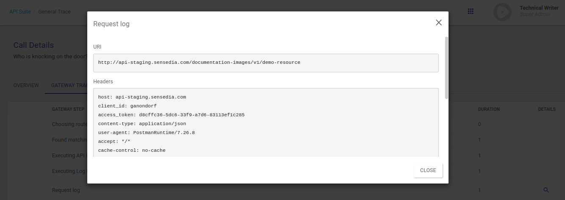Viewport: 565px width, 200px height.
Task: Click inside the URI text field
Action: coord(266,63)
